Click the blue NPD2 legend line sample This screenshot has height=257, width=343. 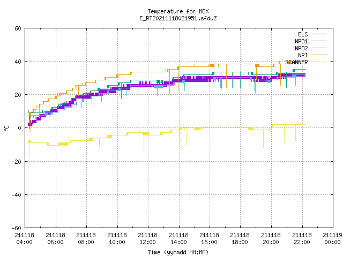(x=319, y=48)
